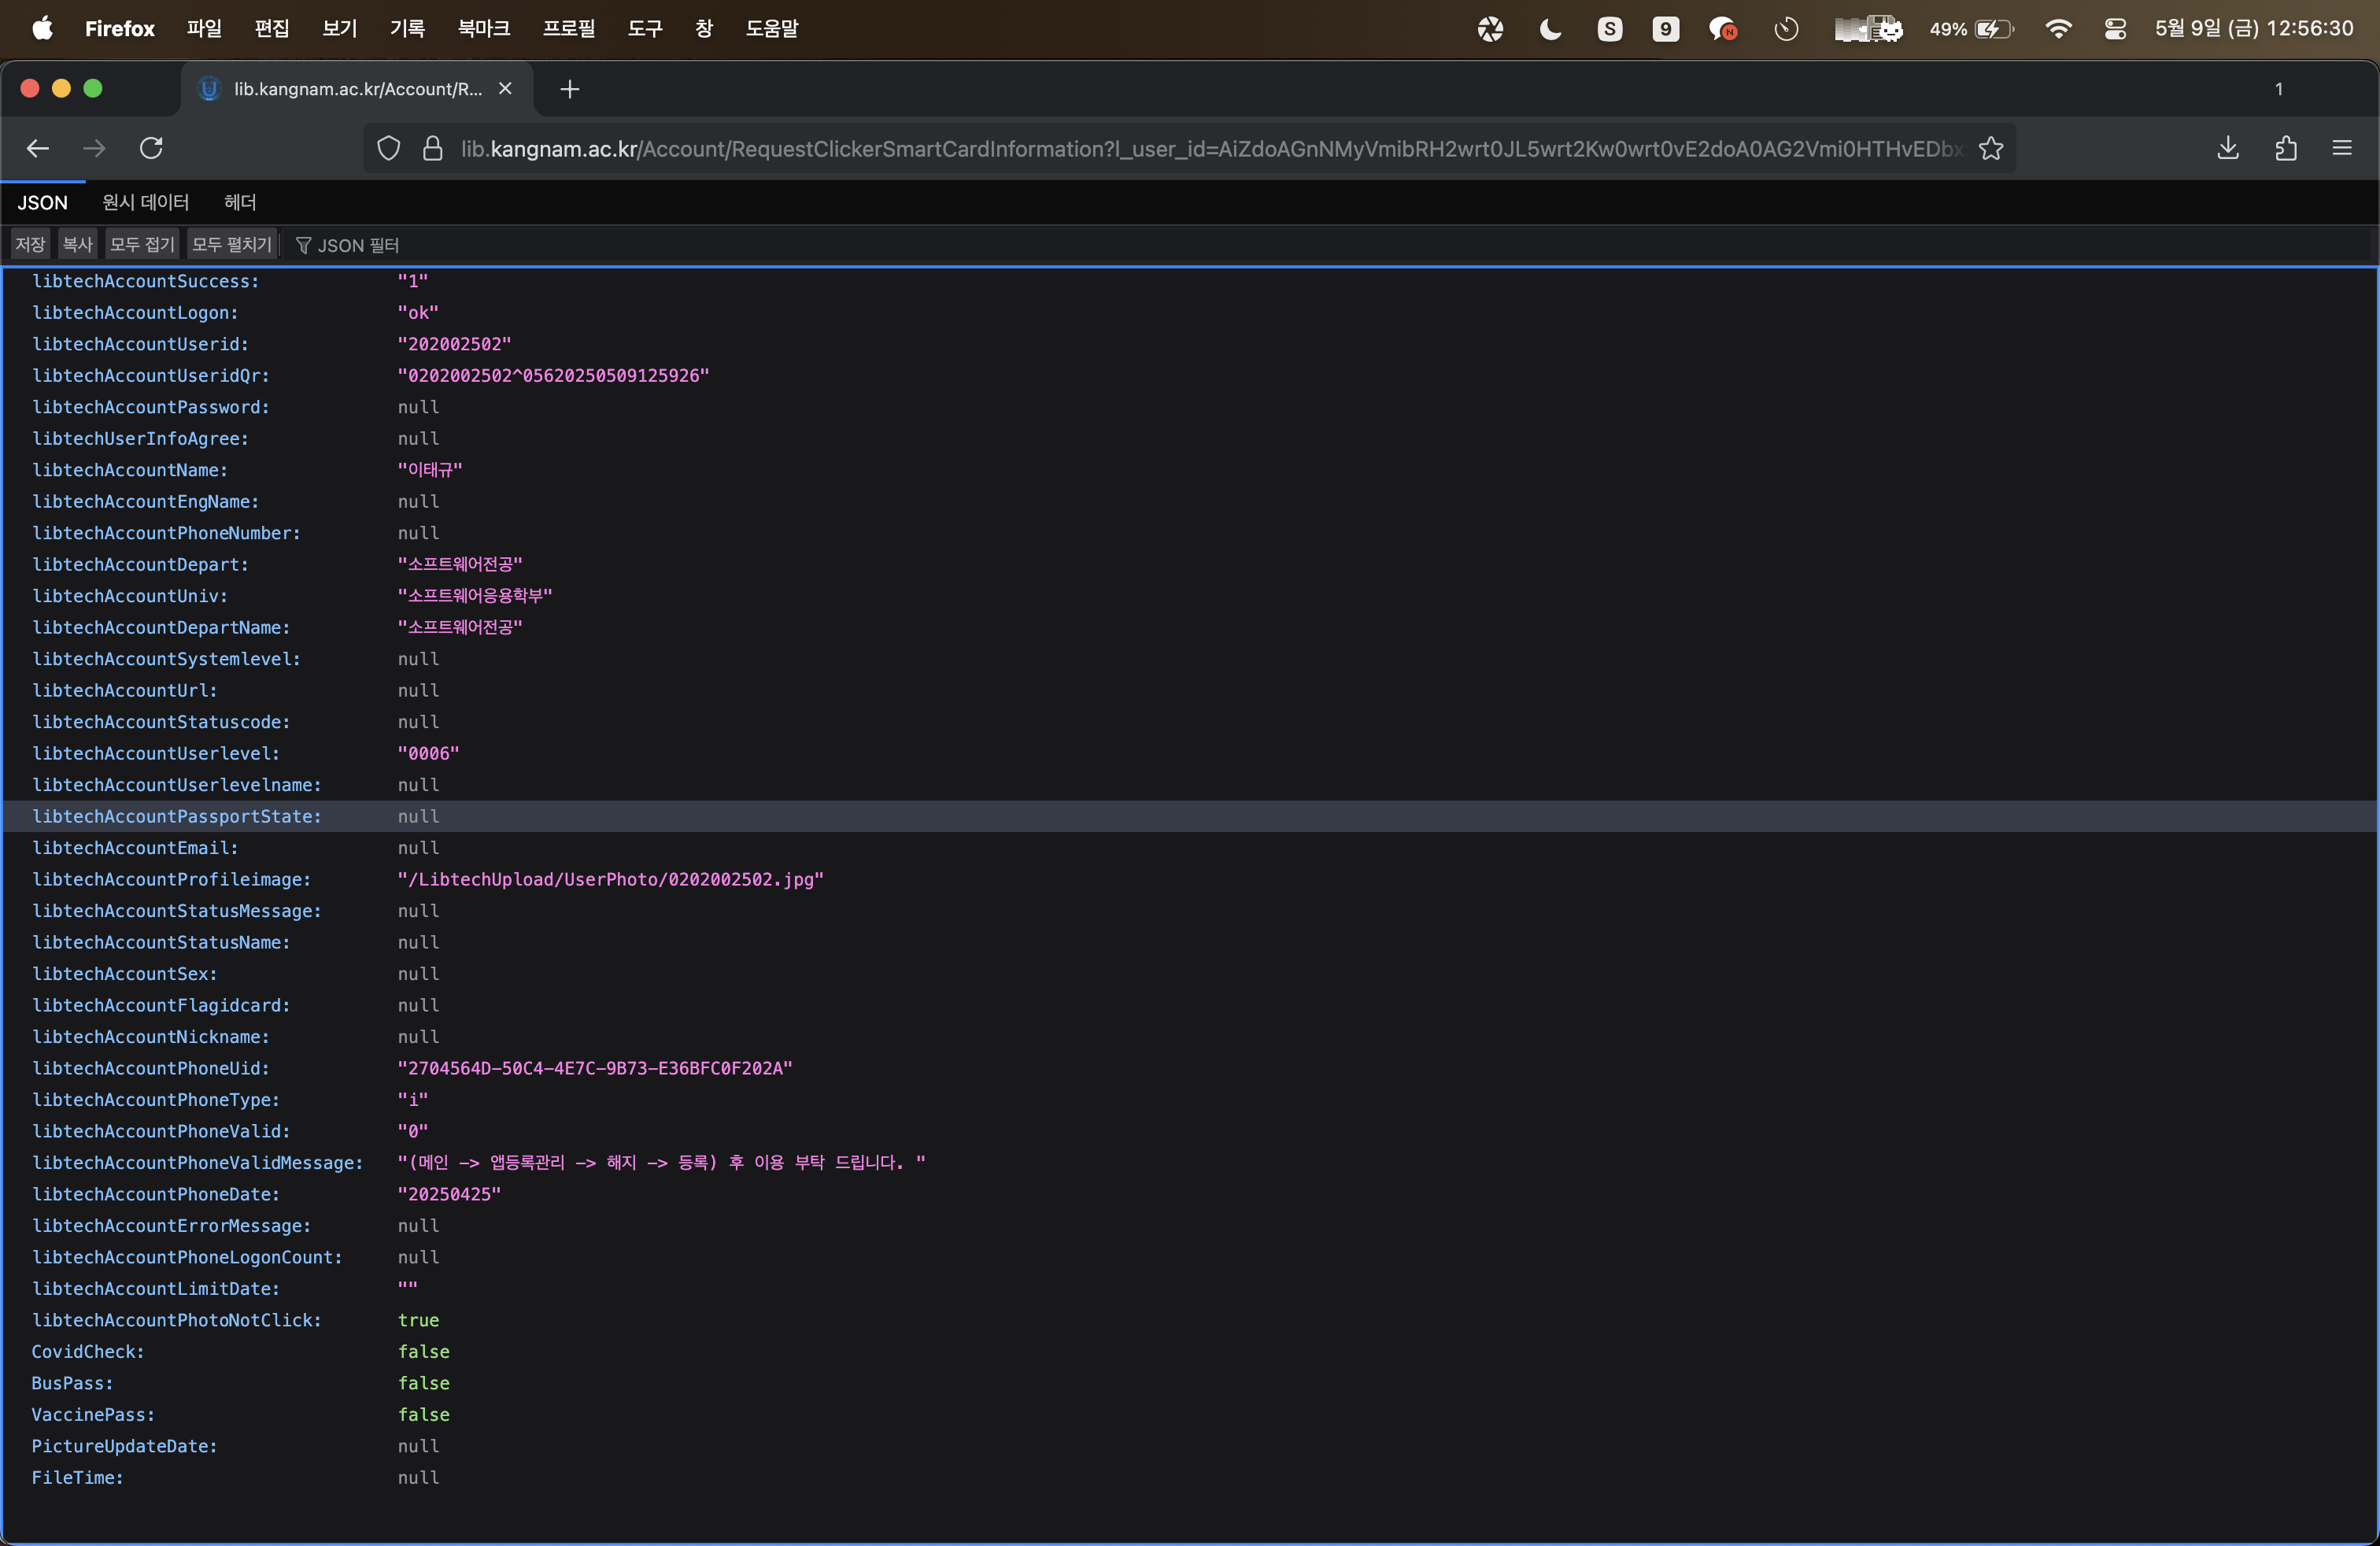Open macOS Control Center toggles icon
Image resolution: width=2380 pixels, height=1546 pixels.
[2115, 29]
